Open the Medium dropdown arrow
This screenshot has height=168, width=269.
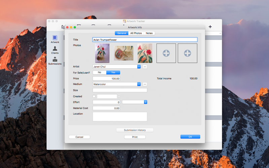coord(139,84)
